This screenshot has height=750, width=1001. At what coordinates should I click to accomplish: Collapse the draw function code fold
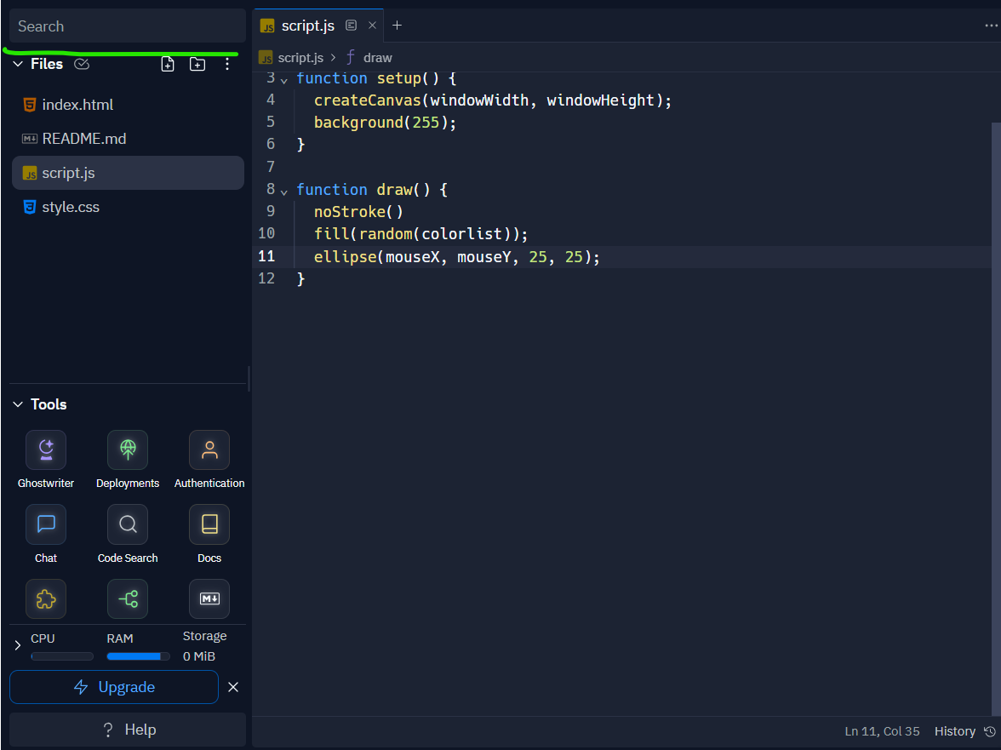[x=283, y=190]
